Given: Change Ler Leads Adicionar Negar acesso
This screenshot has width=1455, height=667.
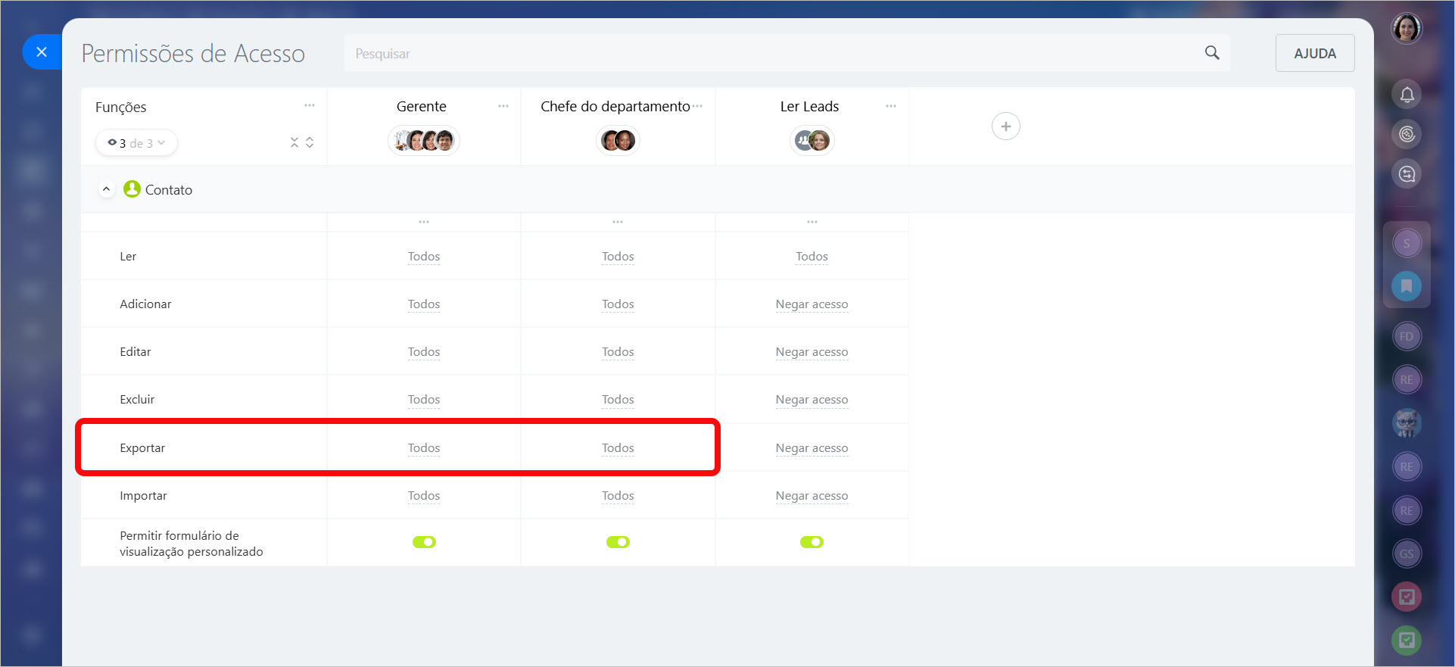Looking at the screenshot, I should point(812,304).
